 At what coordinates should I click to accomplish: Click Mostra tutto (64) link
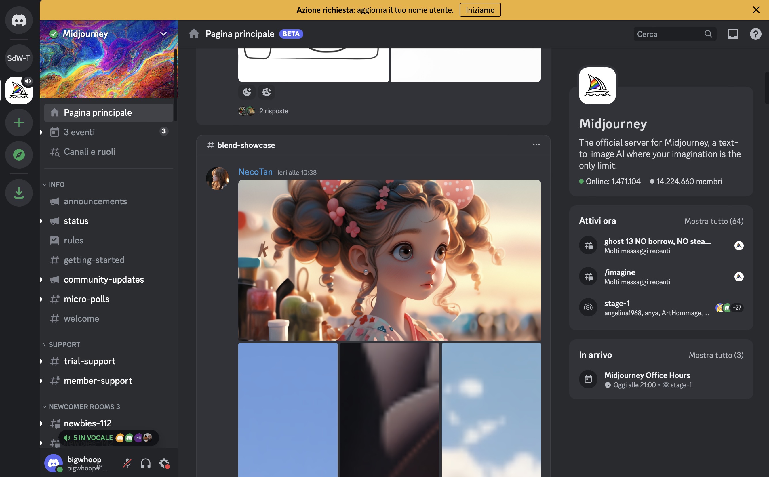[x=714, y=221]
